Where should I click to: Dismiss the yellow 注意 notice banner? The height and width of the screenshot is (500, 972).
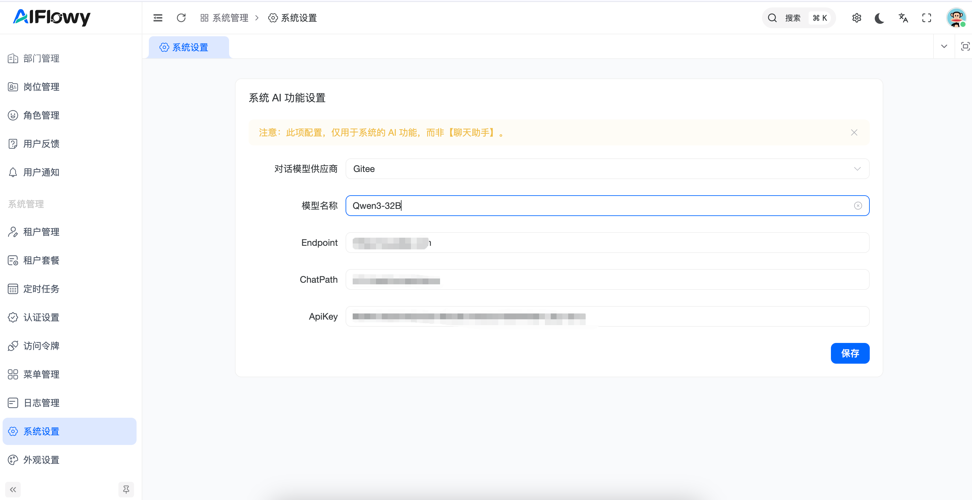pos(854,132)
